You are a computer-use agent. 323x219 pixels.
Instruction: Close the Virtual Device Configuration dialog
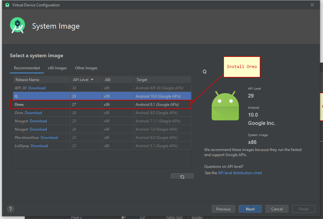[x=312, y=5]
